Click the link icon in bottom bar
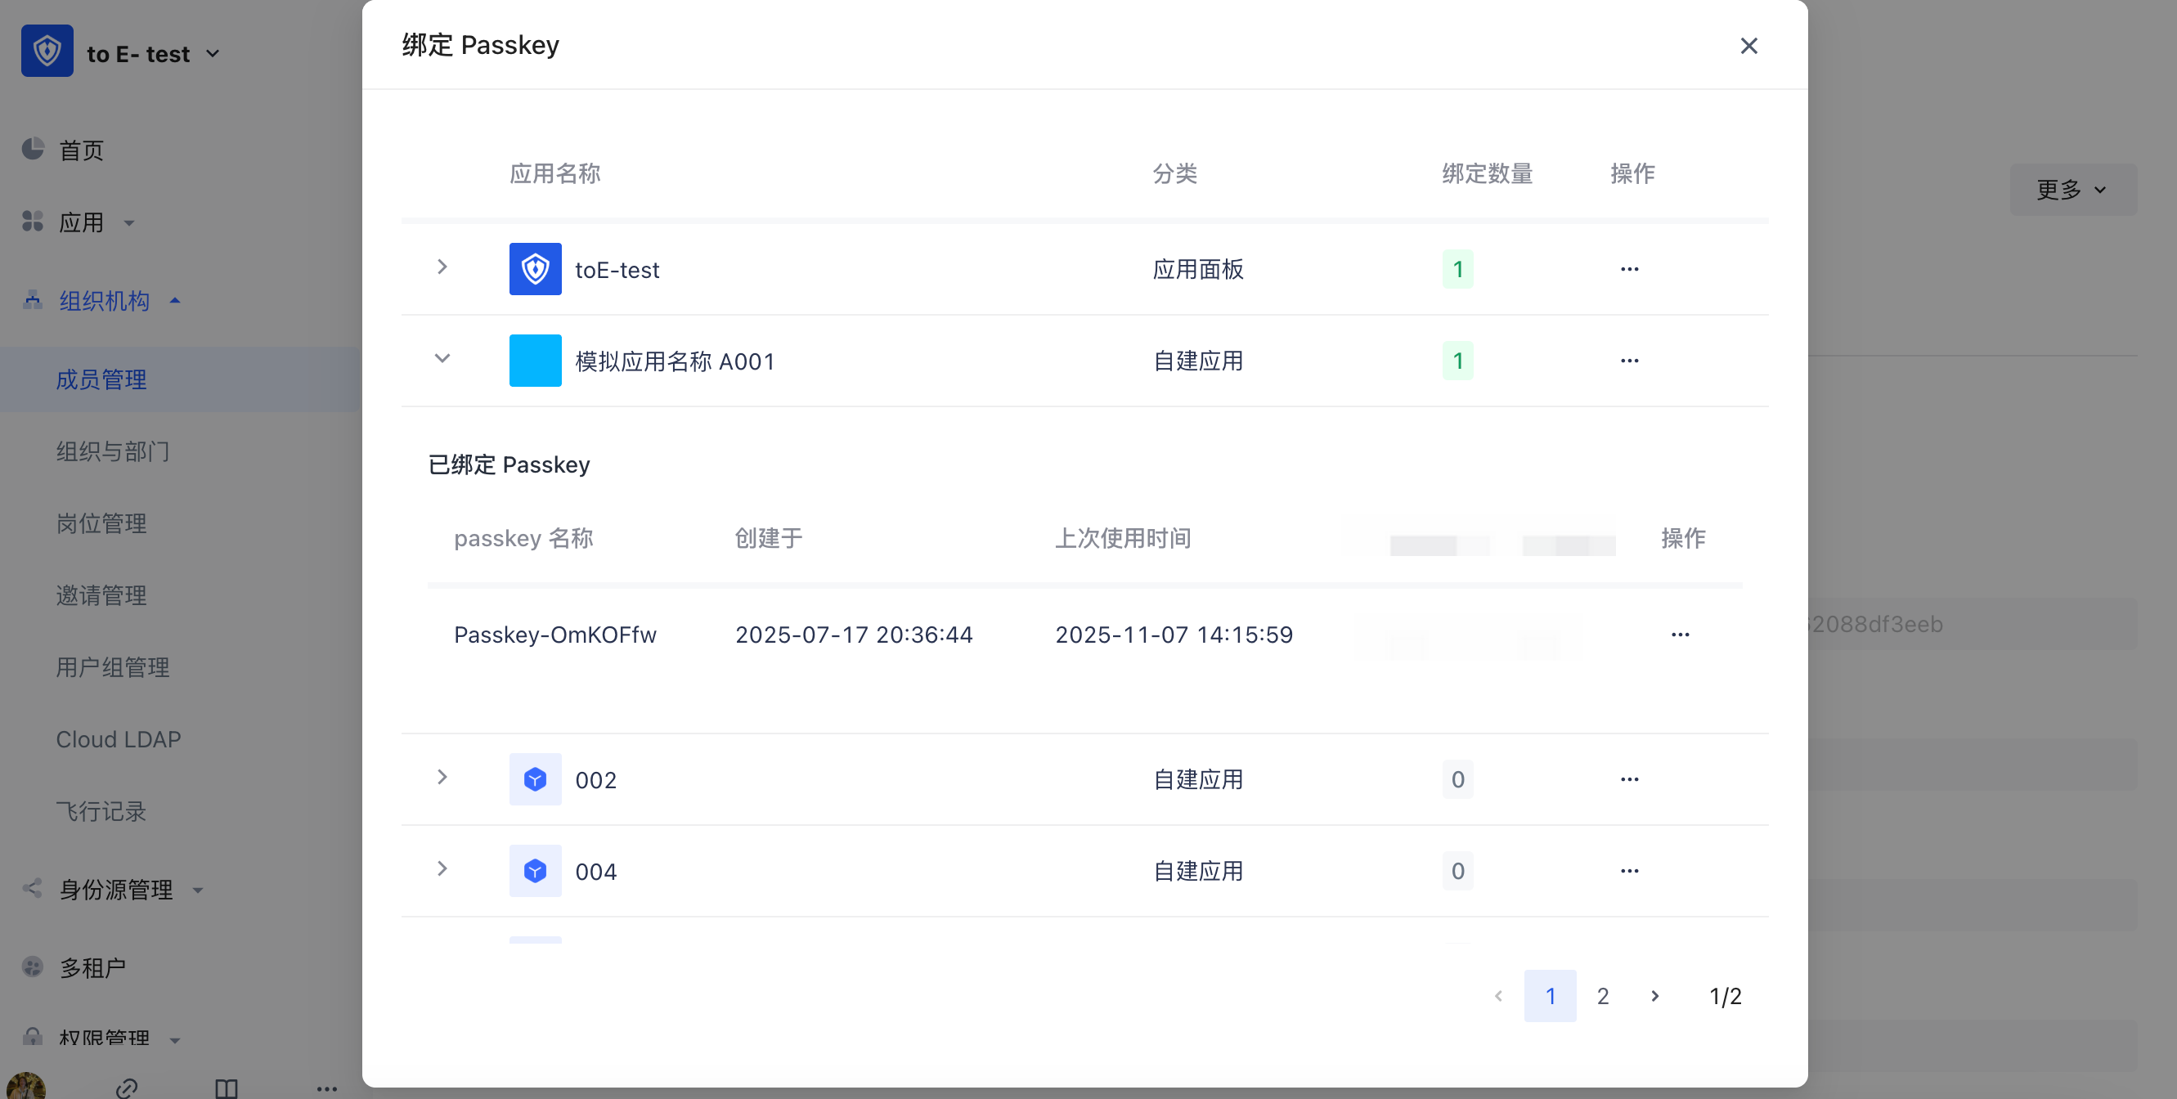The width and height of the screenshot is (2177, 1099). coord(127,1088)
